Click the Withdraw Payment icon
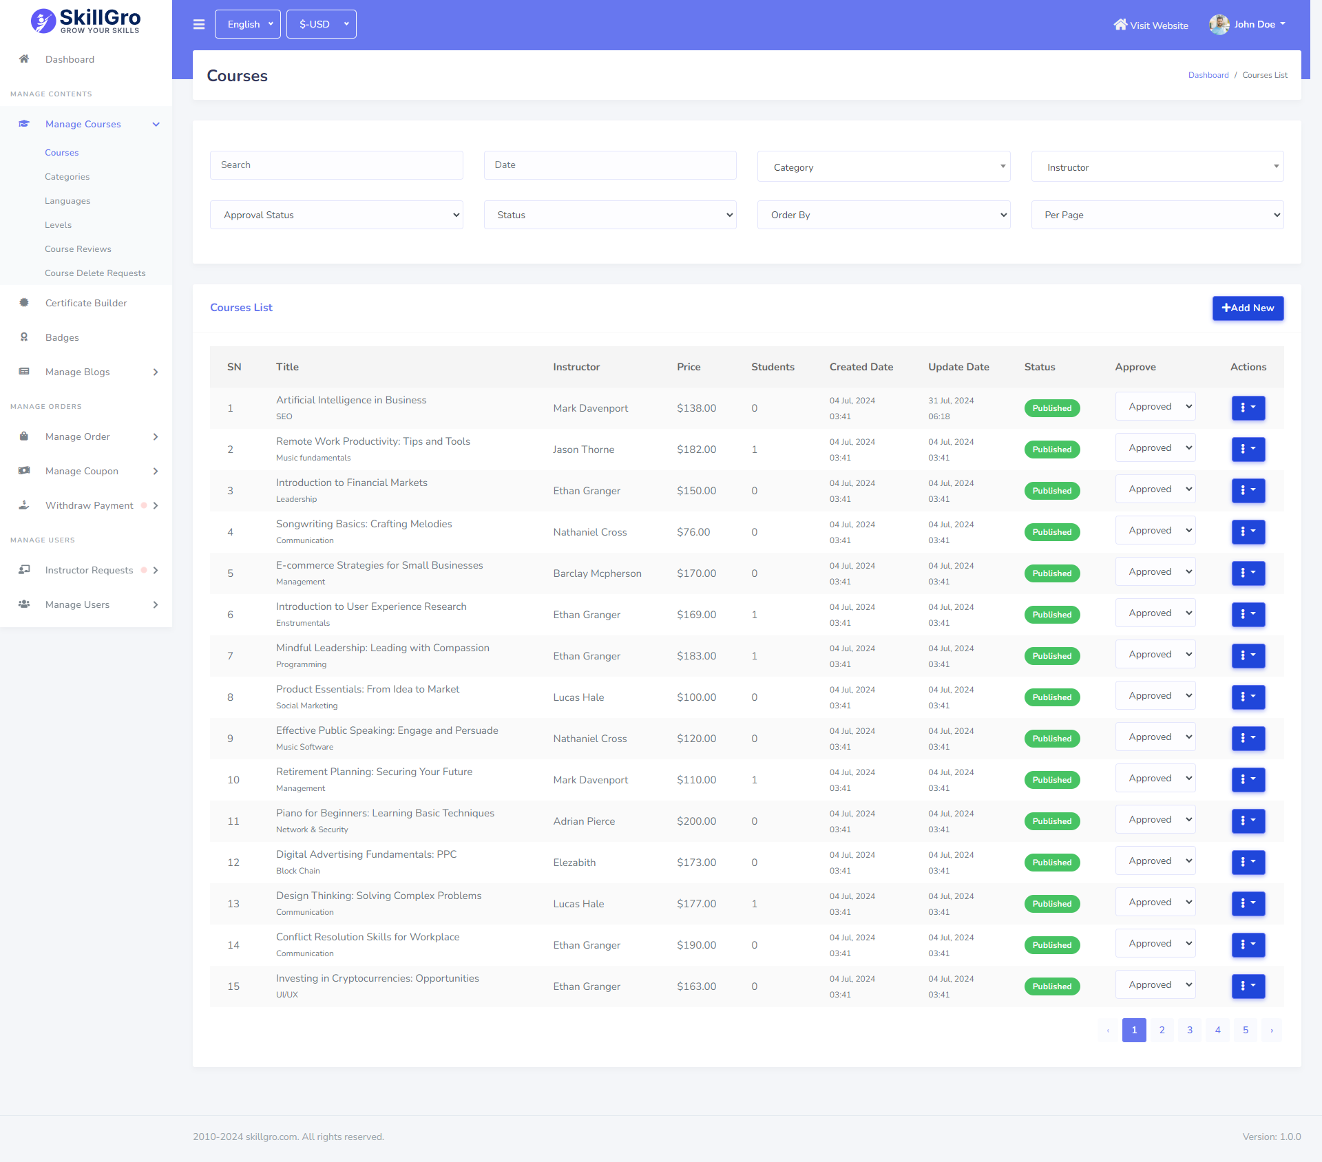The image size is (1322, 1162). (24, 505)
